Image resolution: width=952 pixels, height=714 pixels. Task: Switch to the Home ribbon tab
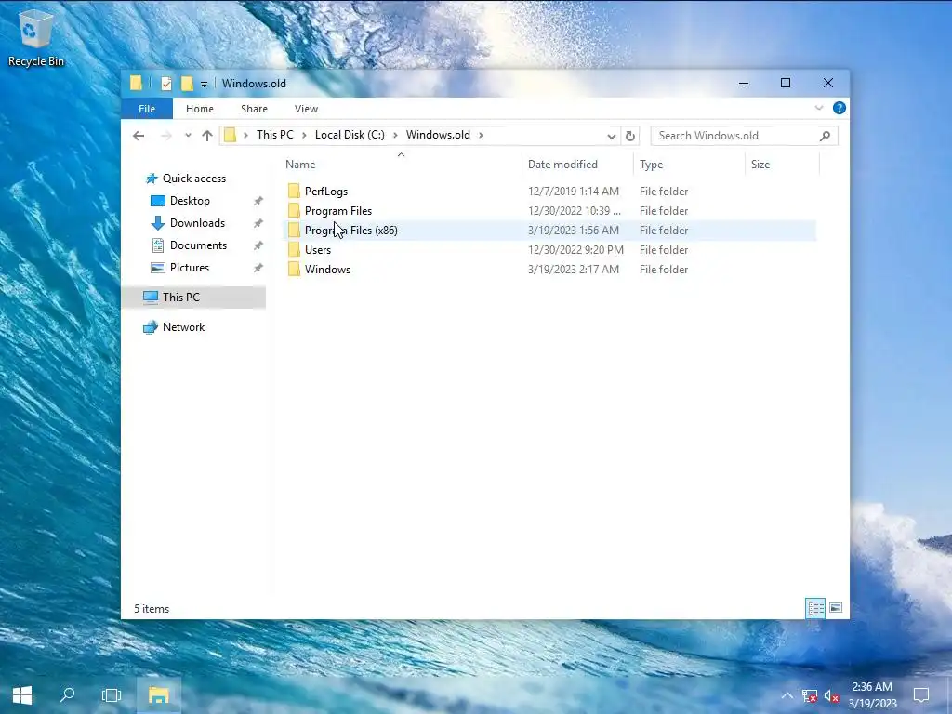(200, 109)
